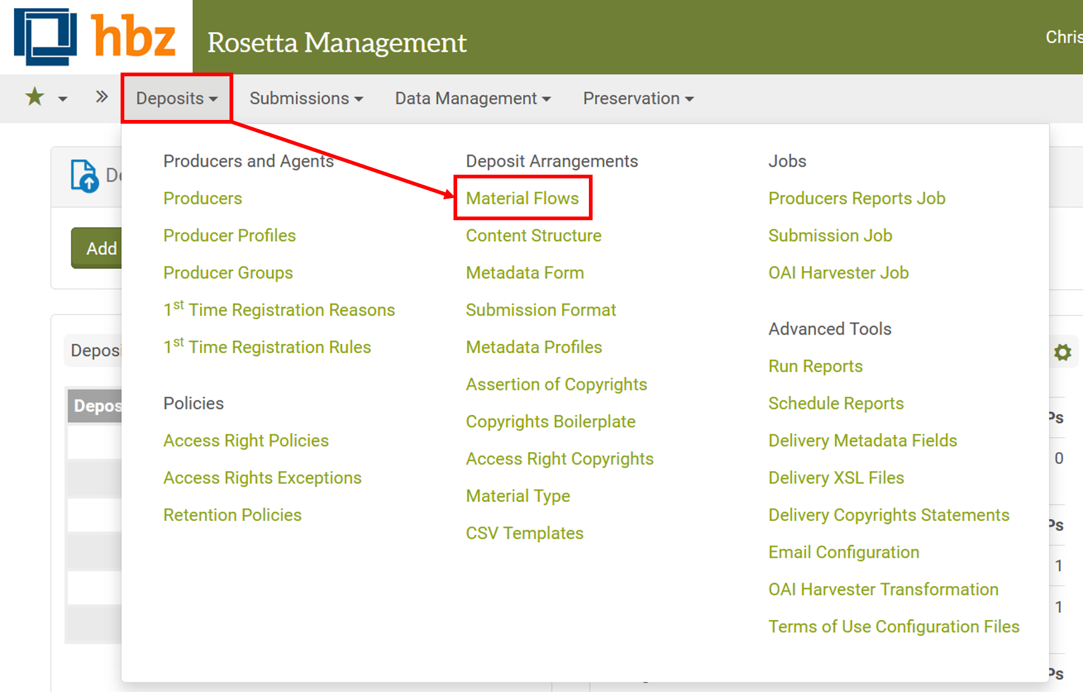The image size is (1083, 692).
Task: Open Metadata Profiles
Action: [534, 347]
